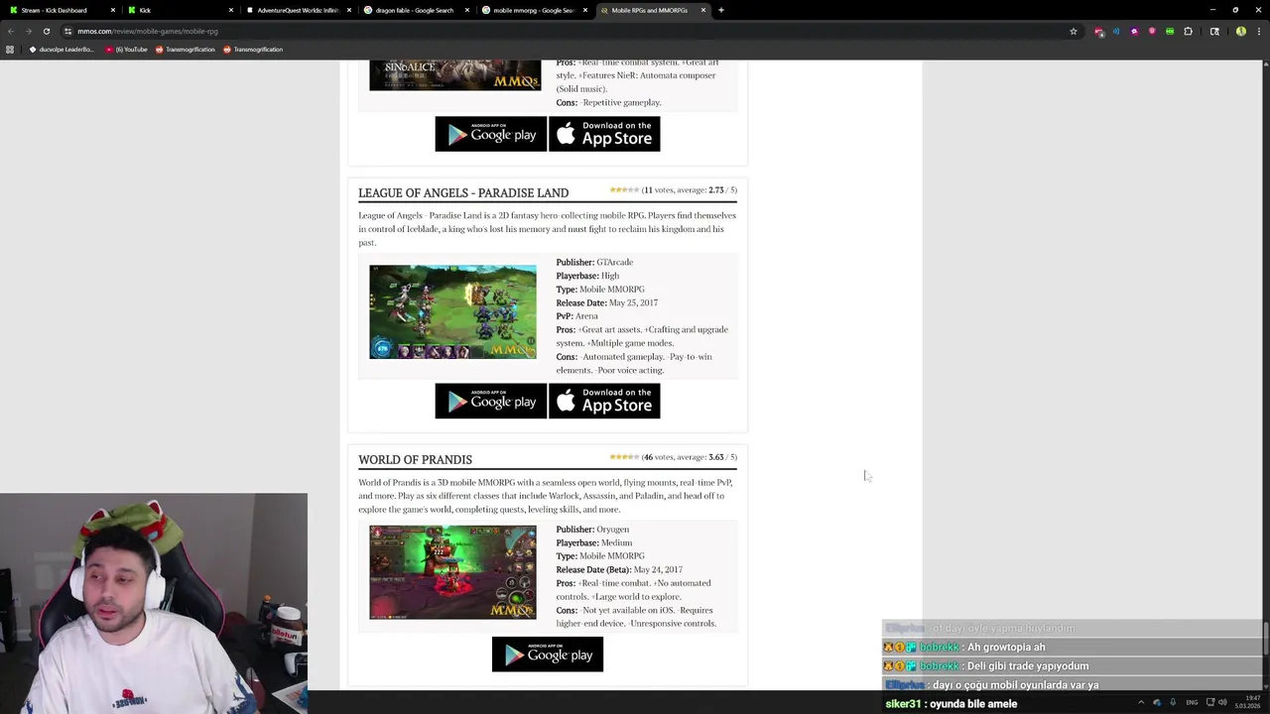Switch to the Kick tab
Screen dimensions: 1270x714
point(179,10)
